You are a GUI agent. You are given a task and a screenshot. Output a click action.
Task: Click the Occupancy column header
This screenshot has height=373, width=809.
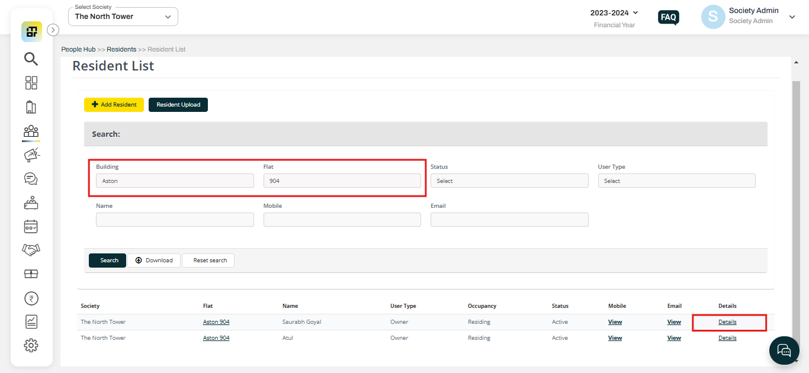click(x=482, y=306)
